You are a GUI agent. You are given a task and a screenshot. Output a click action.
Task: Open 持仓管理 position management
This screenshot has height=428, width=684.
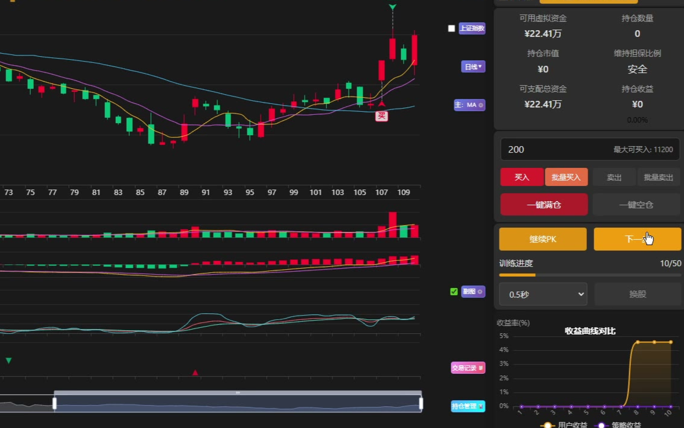tap(468, 406)
